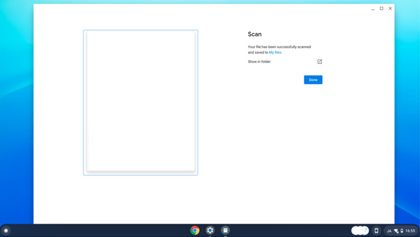This screenshot has height=237, width=420.
Task: Close the Scan window
Action: 390,8
